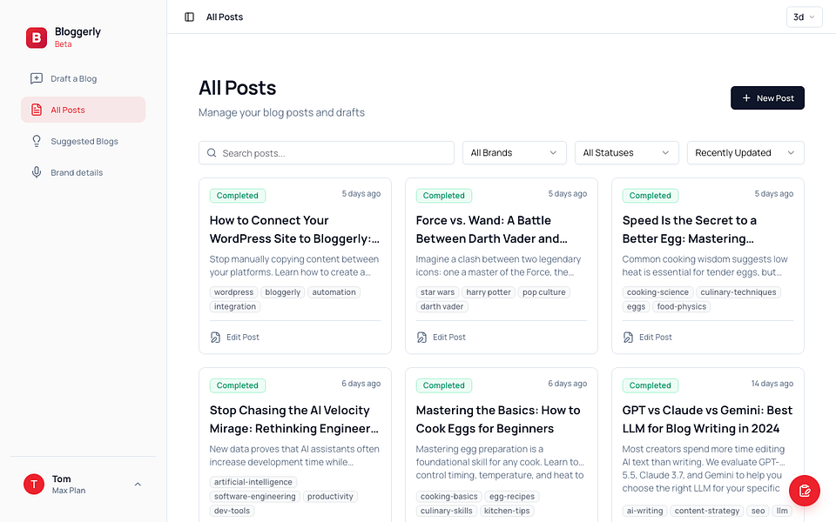Click the content-strategy tag
Image resolution: width=836 pixels, height=522 pixels.
[x=707, y=511]
